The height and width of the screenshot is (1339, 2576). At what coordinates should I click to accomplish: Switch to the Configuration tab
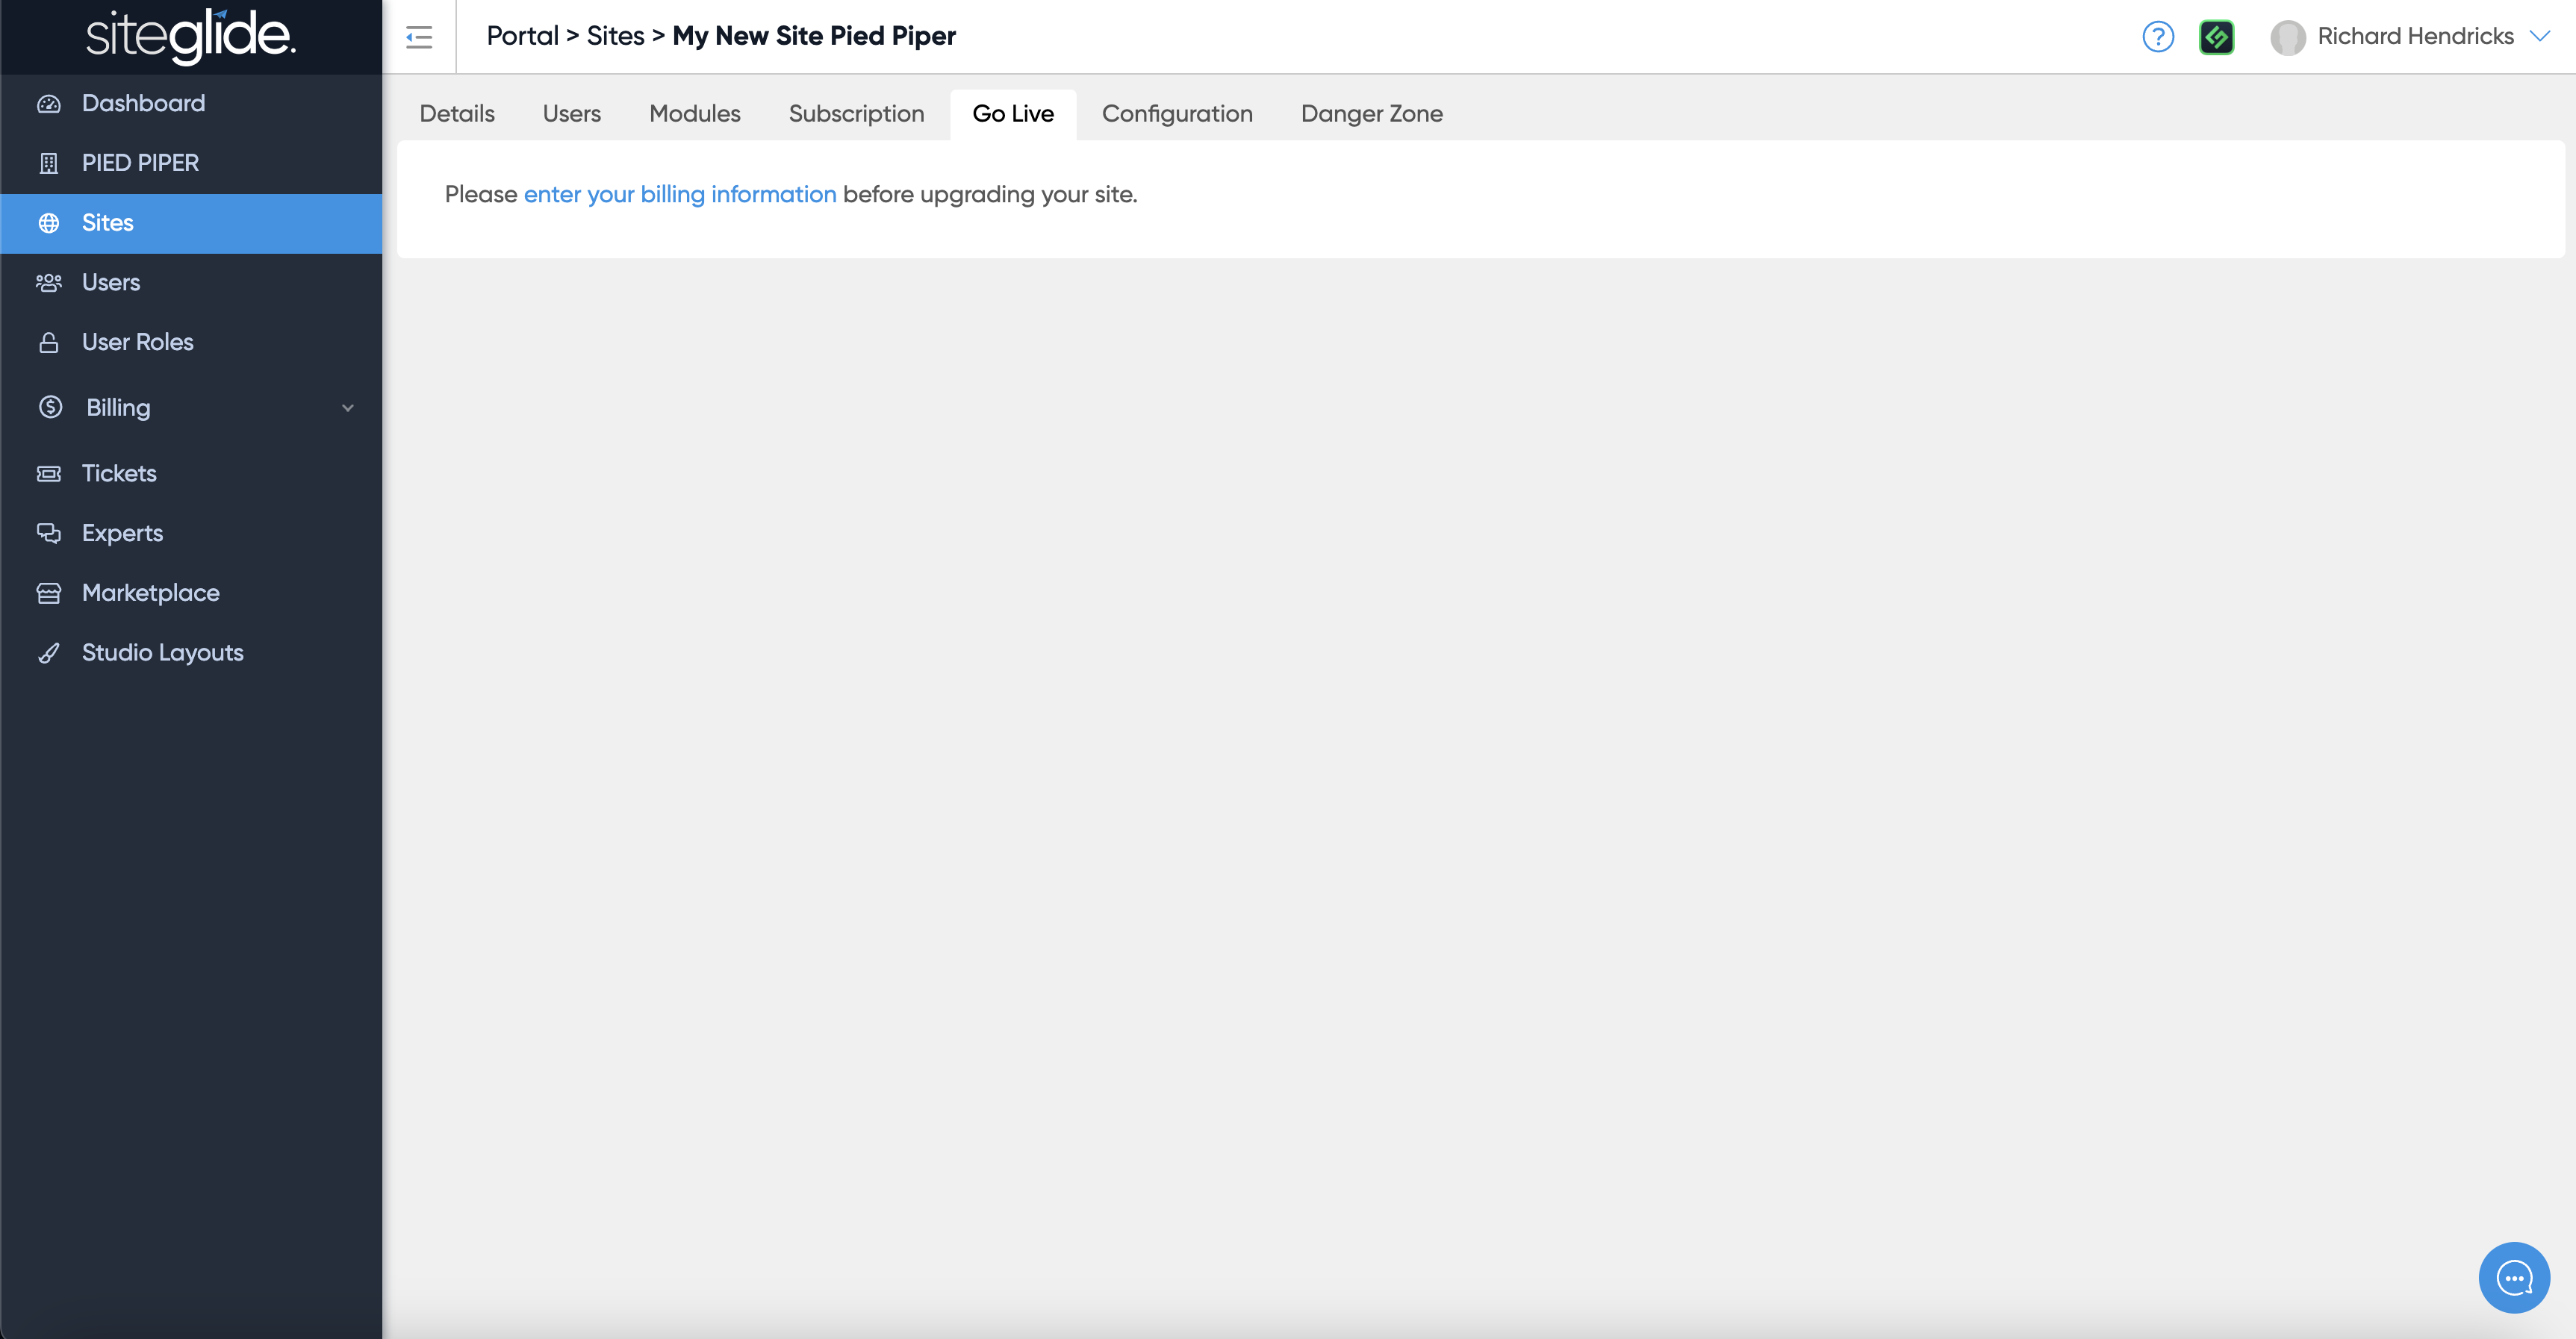click(1177, 114)
